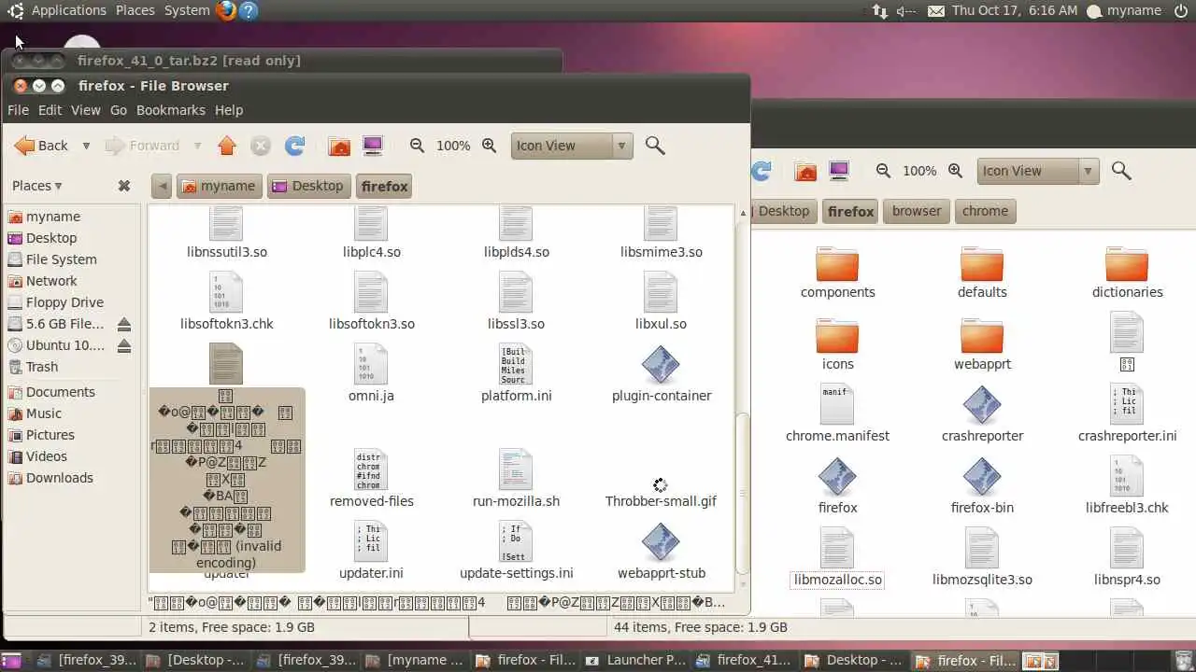Open Floppy Drive in sidebar
This screenshot has width=1196, height=672.
[x=64, y=302]
